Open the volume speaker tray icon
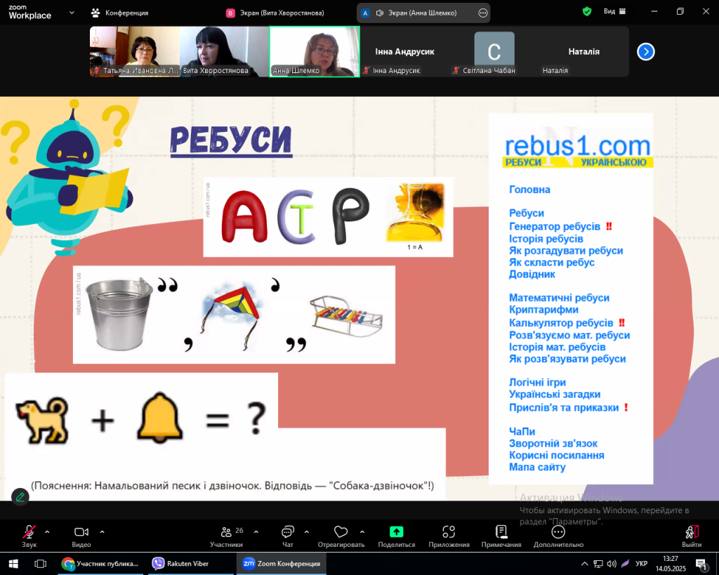The height and width of the screenshot is (575, 719). point(612,564)
